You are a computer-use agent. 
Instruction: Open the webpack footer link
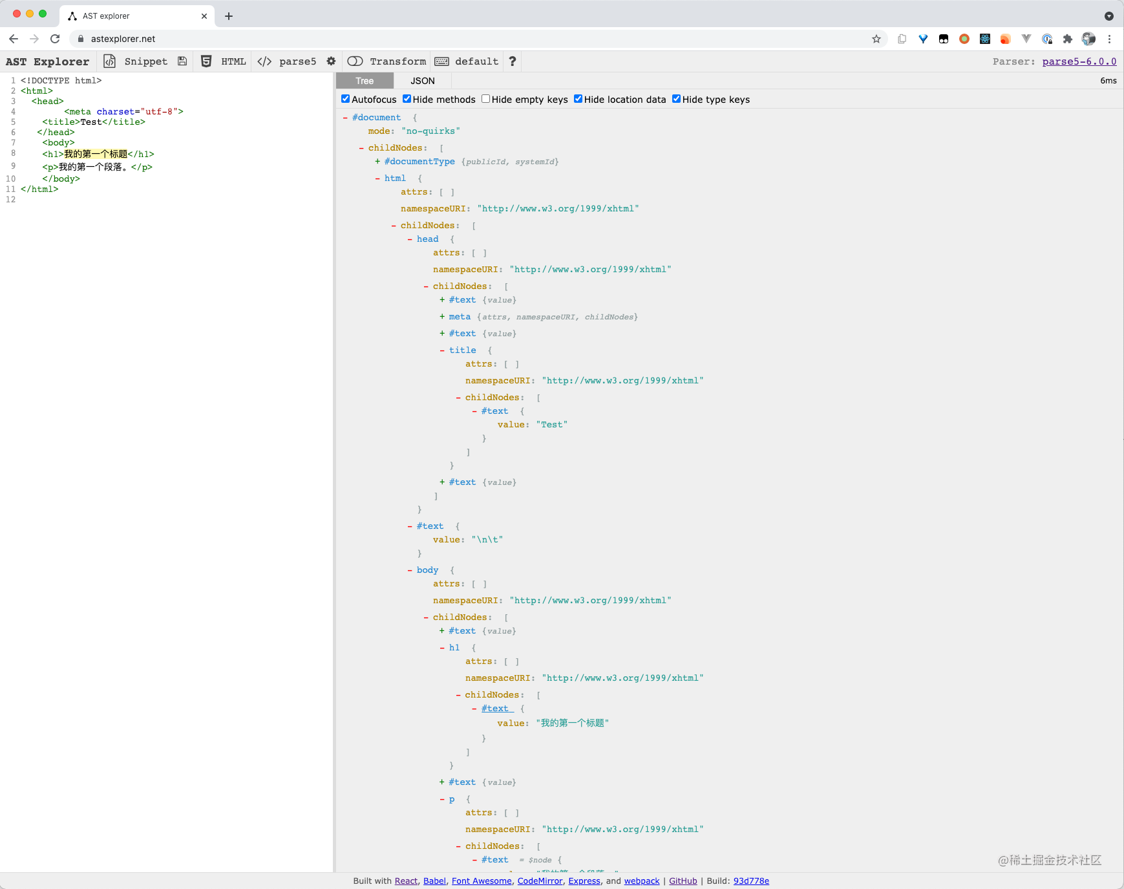(x=642, y=881)
